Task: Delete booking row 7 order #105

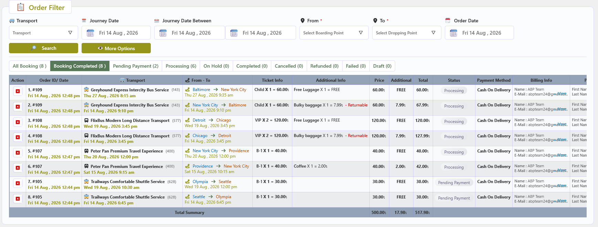Action: (x=18, y=183)
